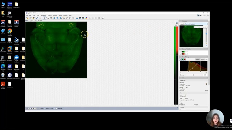Open the Image Set dropdown in Navigator

click(x=196, y=24)
